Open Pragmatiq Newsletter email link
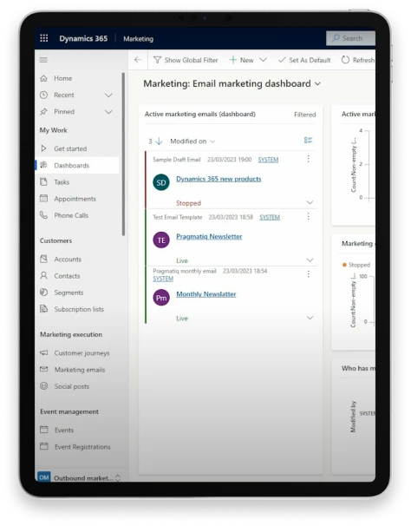This screenshot has width=411, height=526. click(209, 236)
